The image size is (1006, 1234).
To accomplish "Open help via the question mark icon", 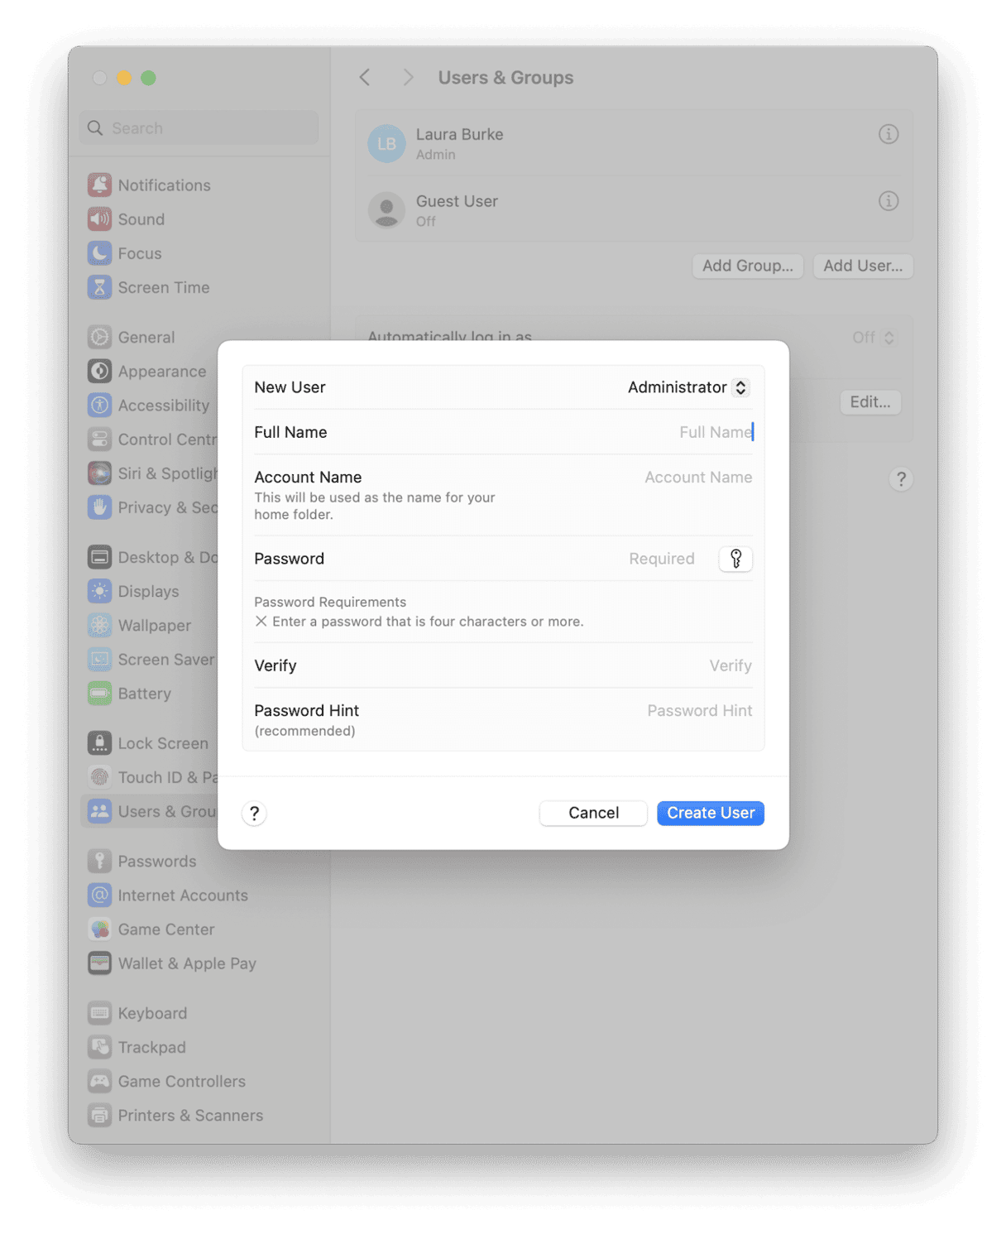I will pos(254,814).
